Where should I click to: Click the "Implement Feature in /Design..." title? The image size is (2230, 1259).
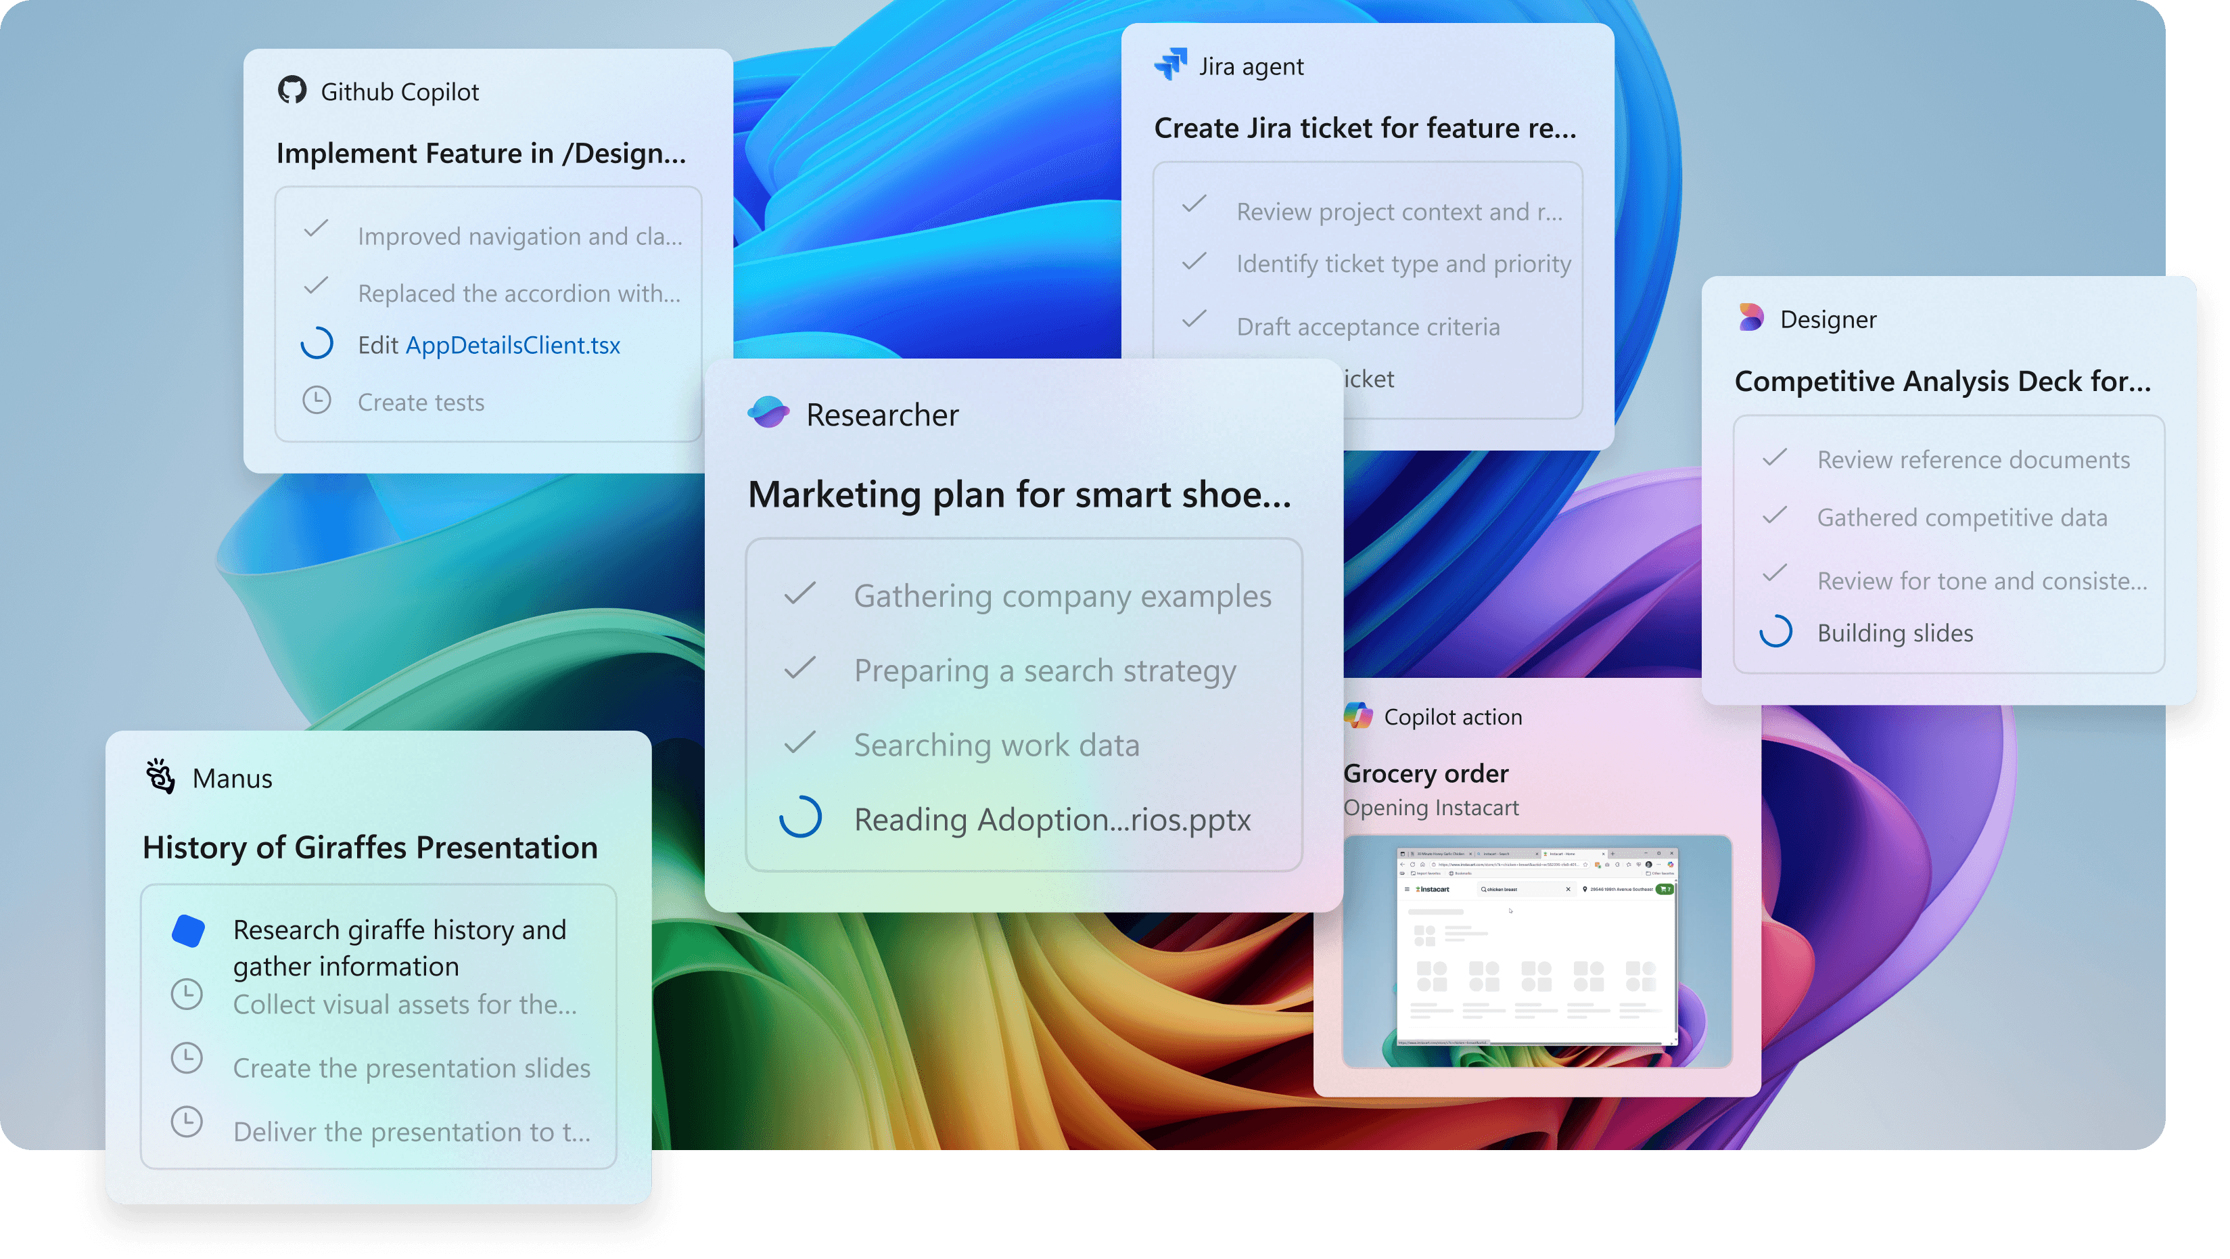coord(482,154)
